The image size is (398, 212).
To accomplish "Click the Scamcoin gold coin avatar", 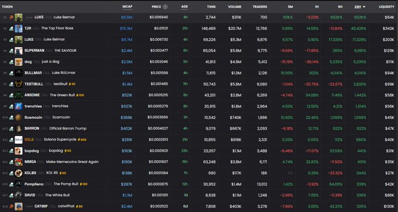I will (19, 117).
